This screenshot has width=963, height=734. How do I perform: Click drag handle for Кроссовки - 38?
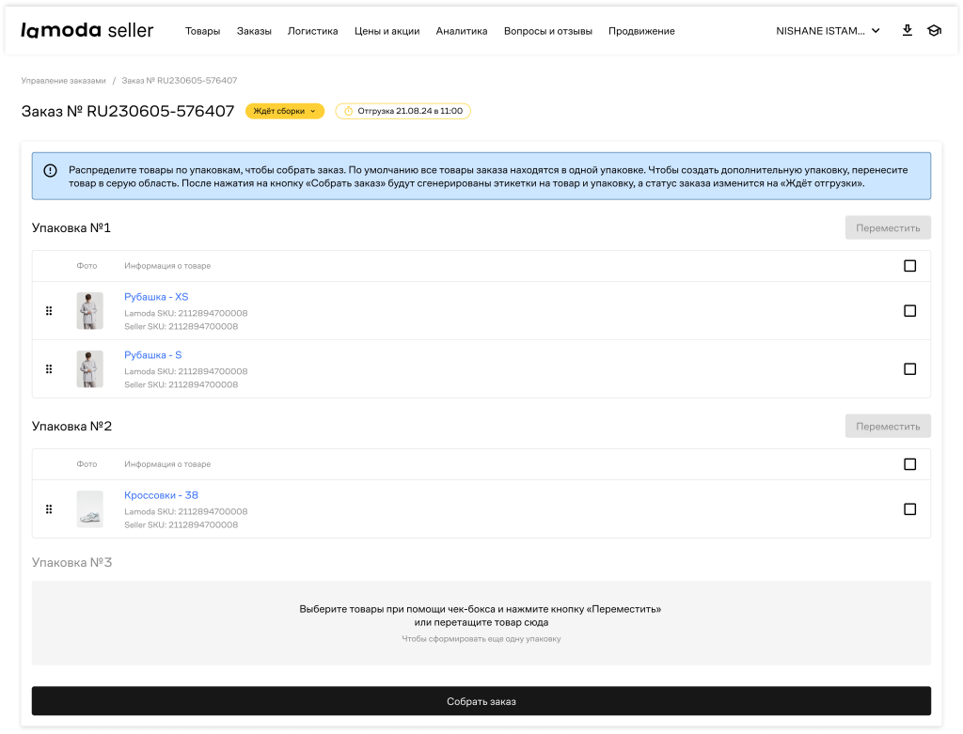tap(49, 509)
